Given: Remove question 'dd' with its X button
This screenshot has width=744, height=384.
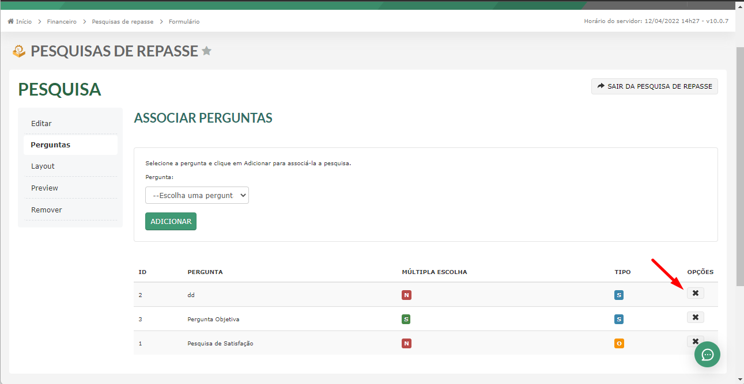Looking at the screenshot, I should [696, 293].
